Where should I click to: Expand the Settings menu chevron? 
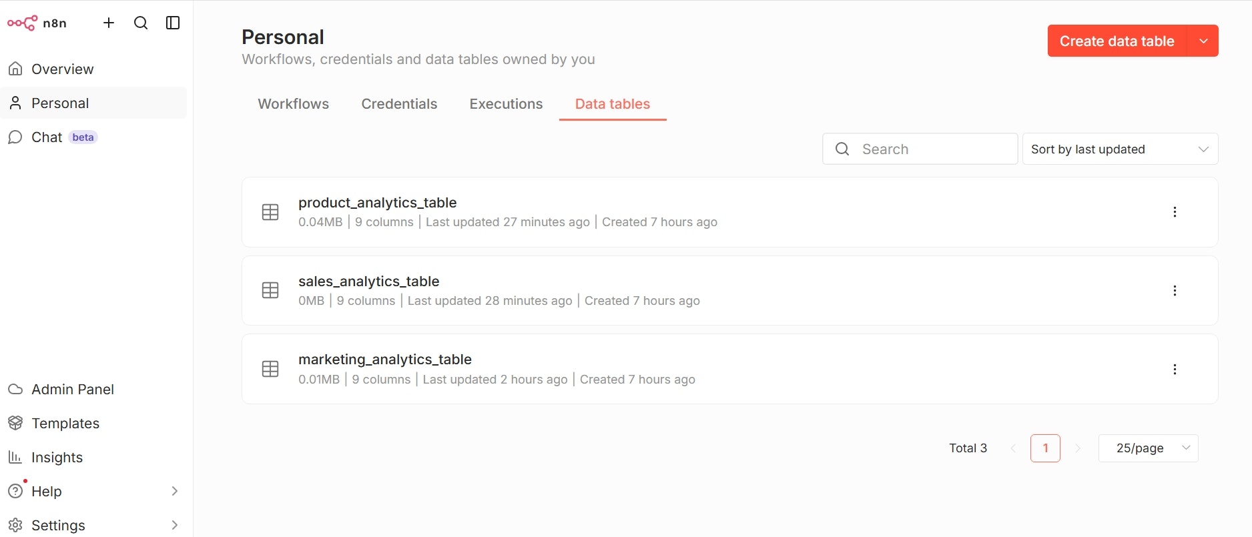(174, 525)
